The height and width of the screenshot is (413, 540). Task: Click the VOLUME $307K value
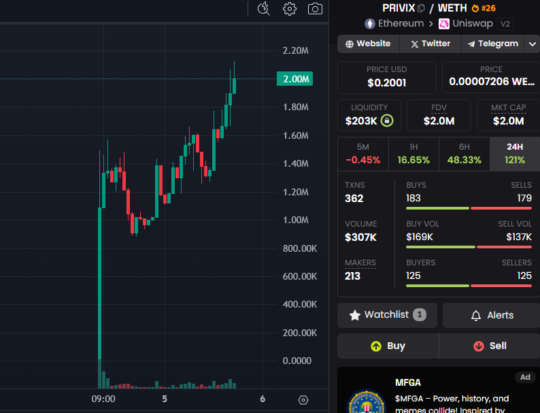pyautogui.click(x=360, y=237)
